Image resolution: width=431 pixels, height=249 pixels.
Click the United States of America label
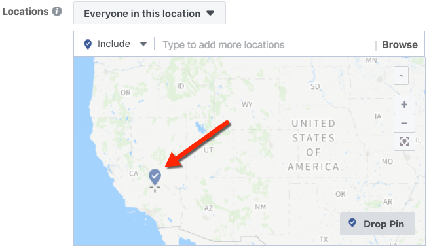coord(314,145)
